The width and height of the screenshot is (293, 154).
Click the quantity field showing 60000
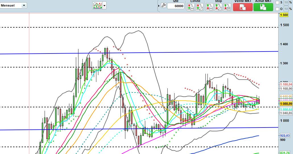(176, 6)
